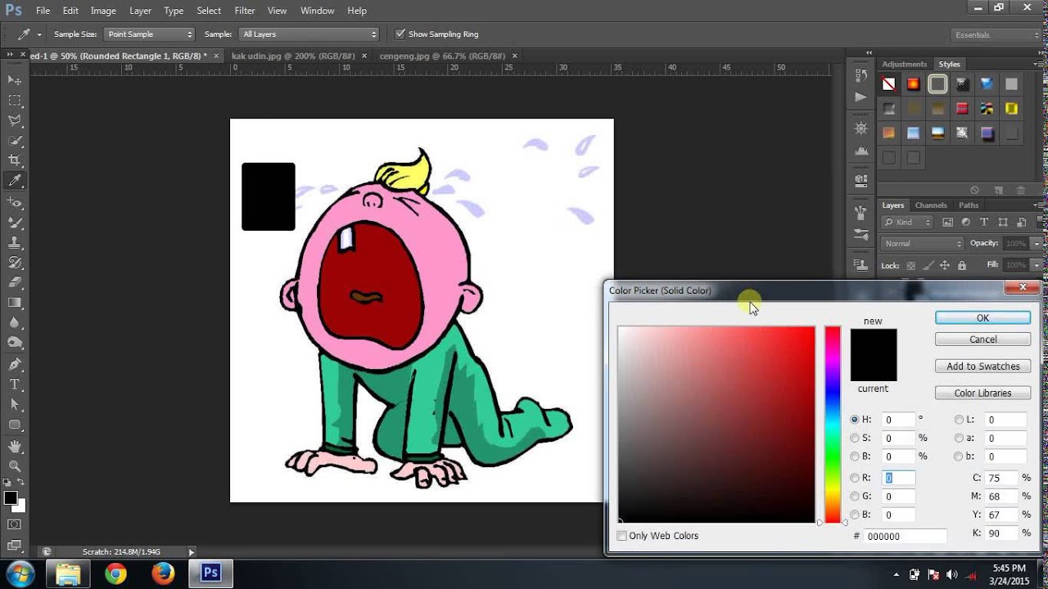Select the Clone Stamp tool
Image resolution: width=1048 pixels, height=589 pixels.
(x=15, y=243)
